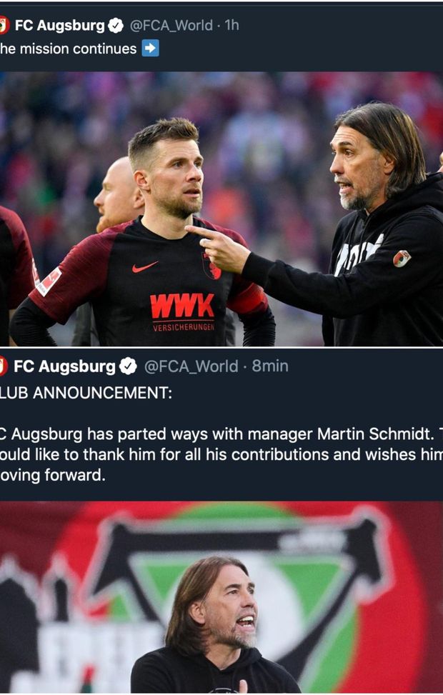Open the photo of the coach pointing at the player
The image size is (443, 695).
coord(221,209)
